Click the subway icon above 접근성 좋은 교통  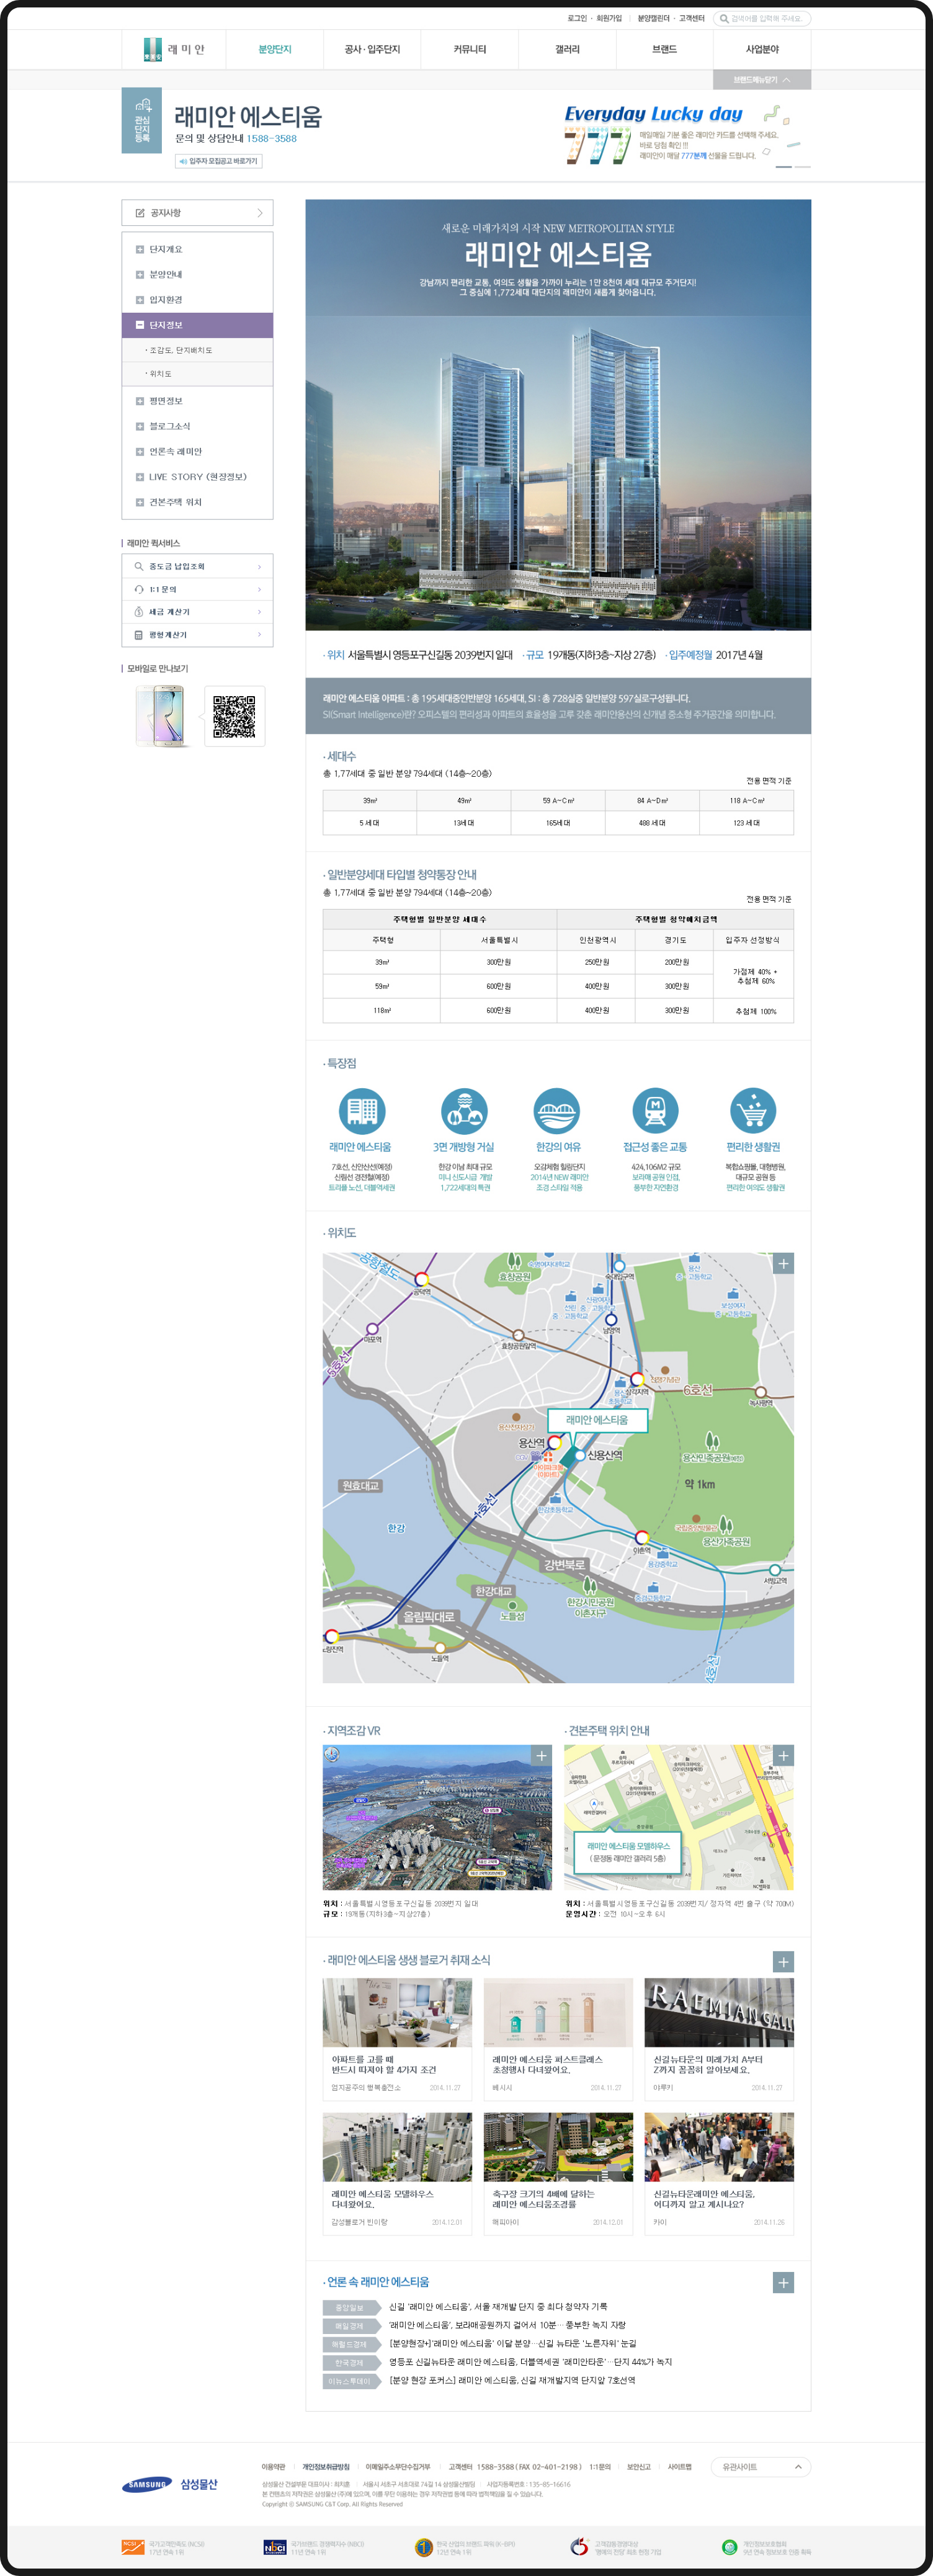tap(655, 1111)
